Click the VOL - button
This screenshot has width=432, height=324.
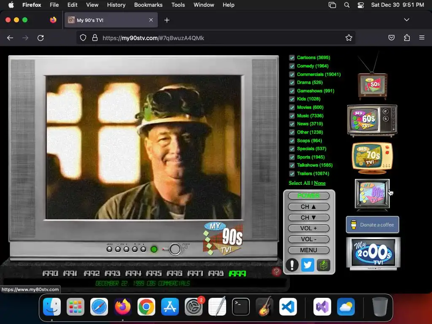pyautogui.click(x=308, y=239)
